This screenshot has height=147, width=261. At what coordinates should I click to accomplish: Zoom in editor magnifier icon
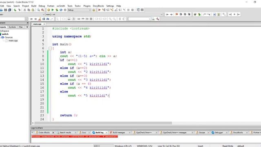click(110, 19)
